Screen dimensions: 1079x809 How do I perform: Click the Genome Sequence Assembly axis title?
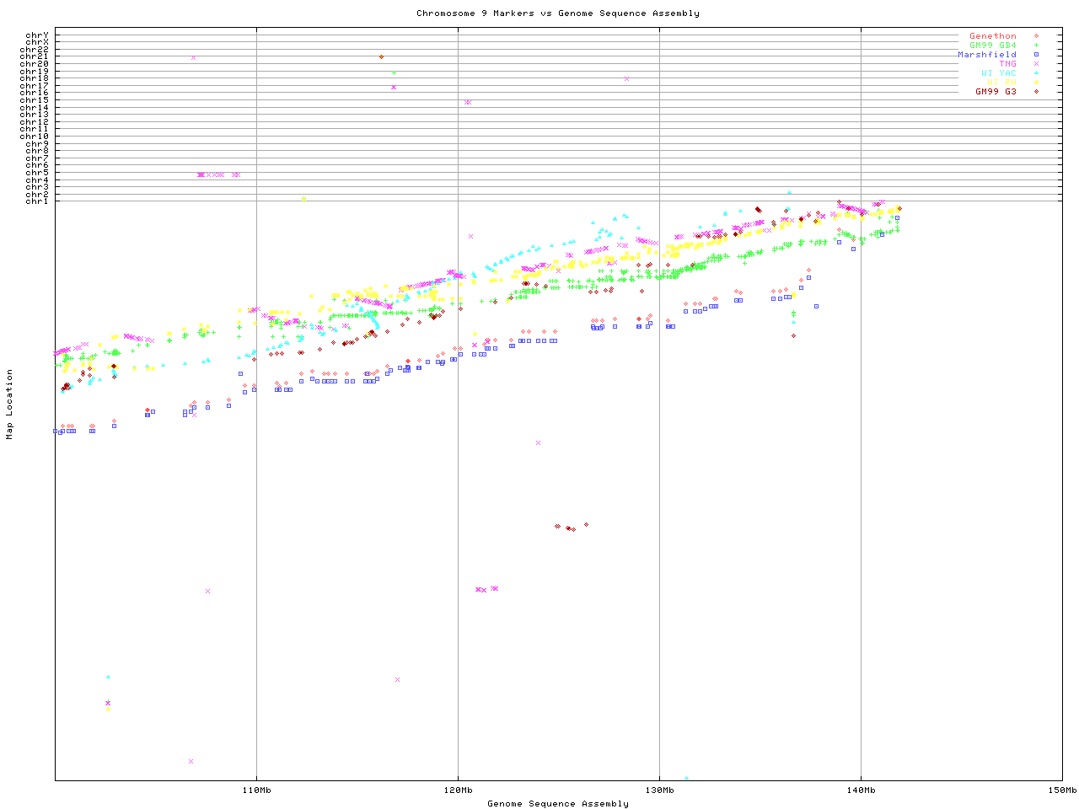557,804
